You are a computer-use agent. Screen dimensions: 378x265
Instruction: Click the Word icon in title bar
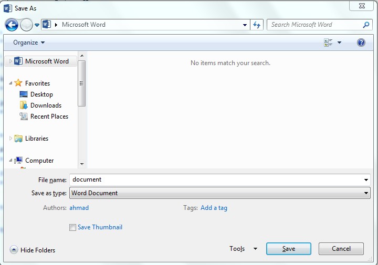8,8
